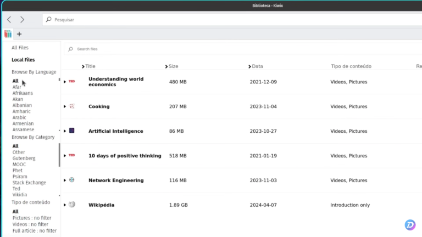This screenshot has height=237, width=422.
Task: Filter category by Psiram
Action: (20, 177)
